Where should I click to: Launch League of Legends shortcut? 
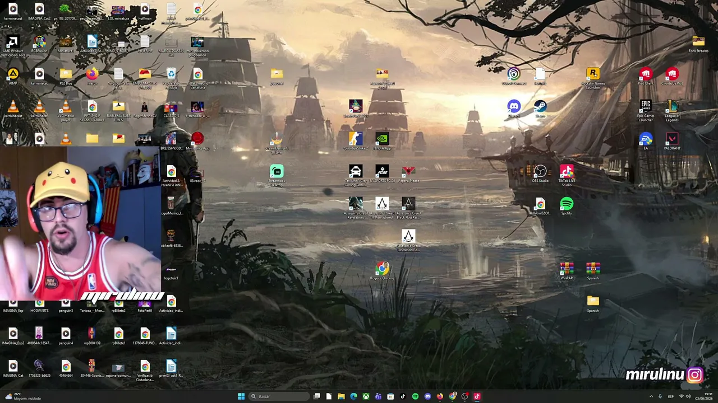(672, 111)
